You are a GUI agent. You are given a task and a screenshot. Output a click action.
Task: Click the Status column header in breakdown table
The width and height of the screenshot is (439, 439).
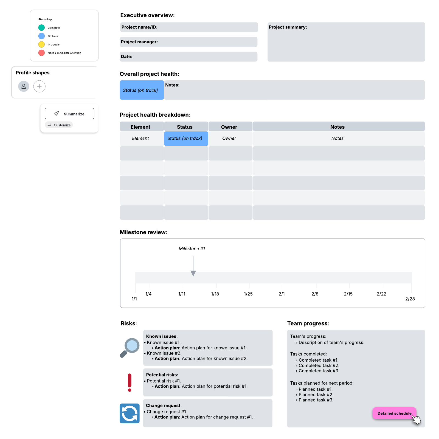click(x=185, y=127)
